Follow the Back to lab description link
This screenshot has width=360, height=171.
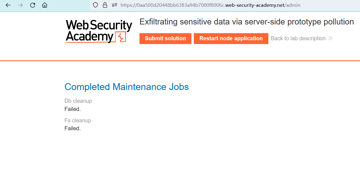pos(298,38)
